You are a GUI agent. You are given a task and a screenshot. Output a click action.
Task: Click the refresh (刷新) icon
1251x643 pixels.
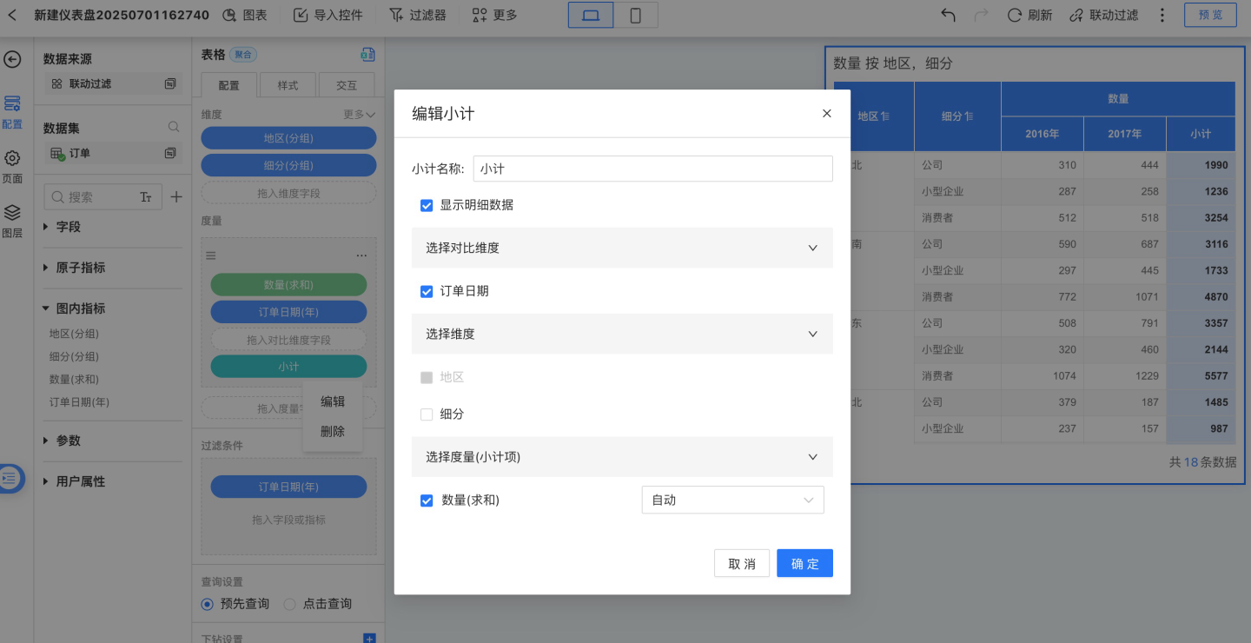pos(1014,15)
